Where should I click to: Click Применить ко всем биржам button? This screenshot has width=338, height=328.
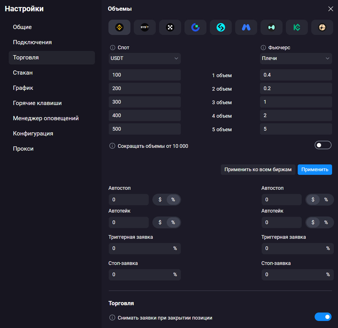(258, 169)
